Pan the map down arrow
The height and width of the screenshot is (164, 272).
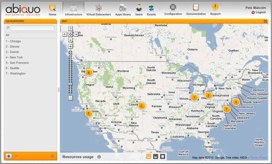point(70,40)
